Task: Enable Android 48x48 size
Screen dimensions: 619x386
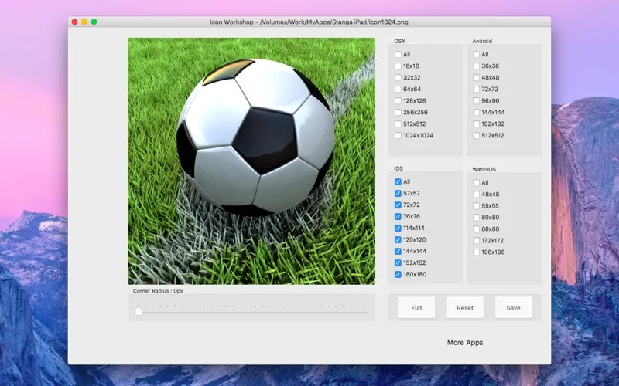Action: click(x=477, y=78)
